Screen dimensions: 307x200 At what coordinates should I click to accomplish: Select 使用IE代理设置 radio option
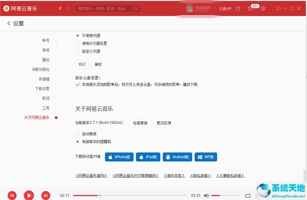pos(78,44)
